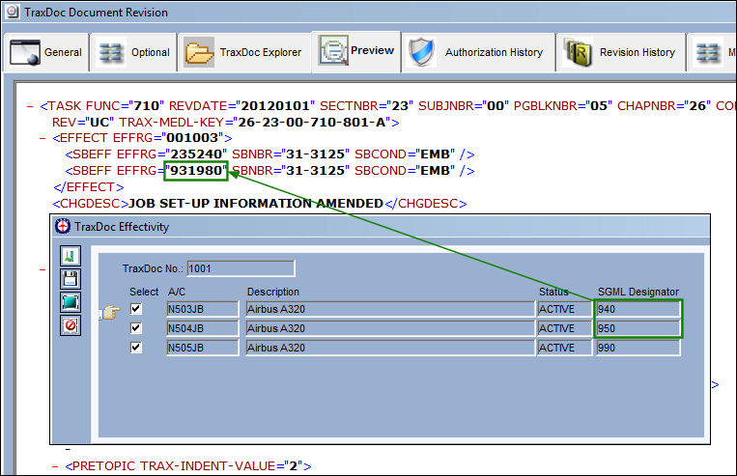Click the red cancel circle icon

coord(71,325)
